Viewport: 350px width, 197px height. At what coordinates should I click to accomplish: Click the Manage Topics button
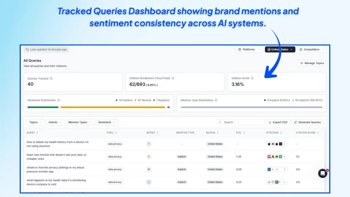point(312,63)
